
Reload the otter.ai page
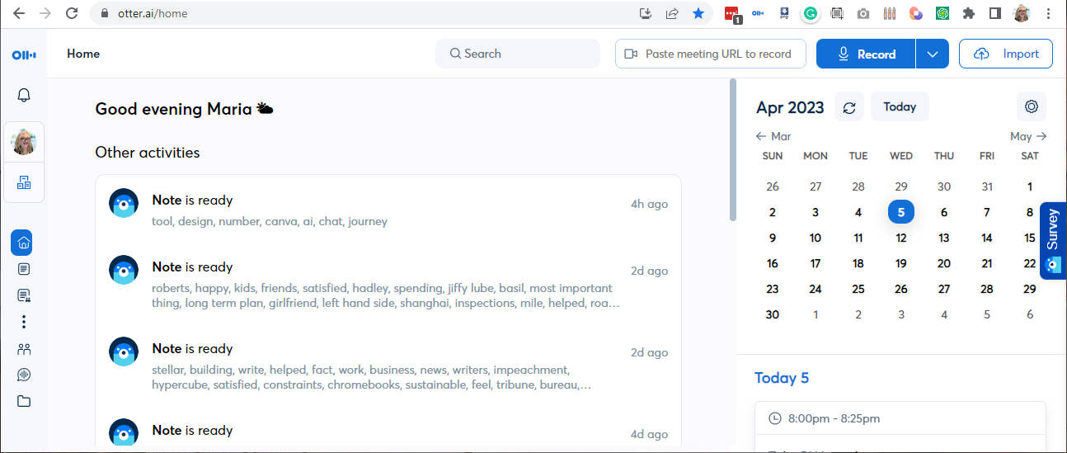pos(72,13)
